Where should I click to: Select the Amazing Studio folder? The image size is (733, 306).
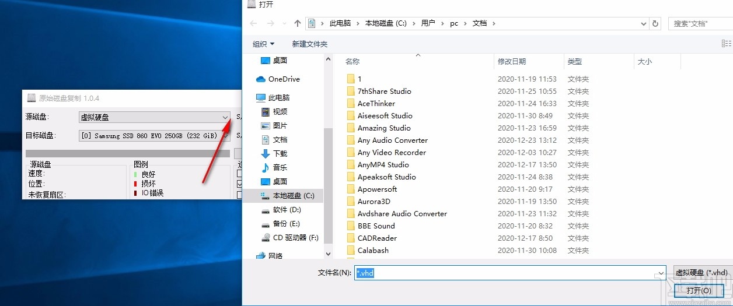[378, 128]
